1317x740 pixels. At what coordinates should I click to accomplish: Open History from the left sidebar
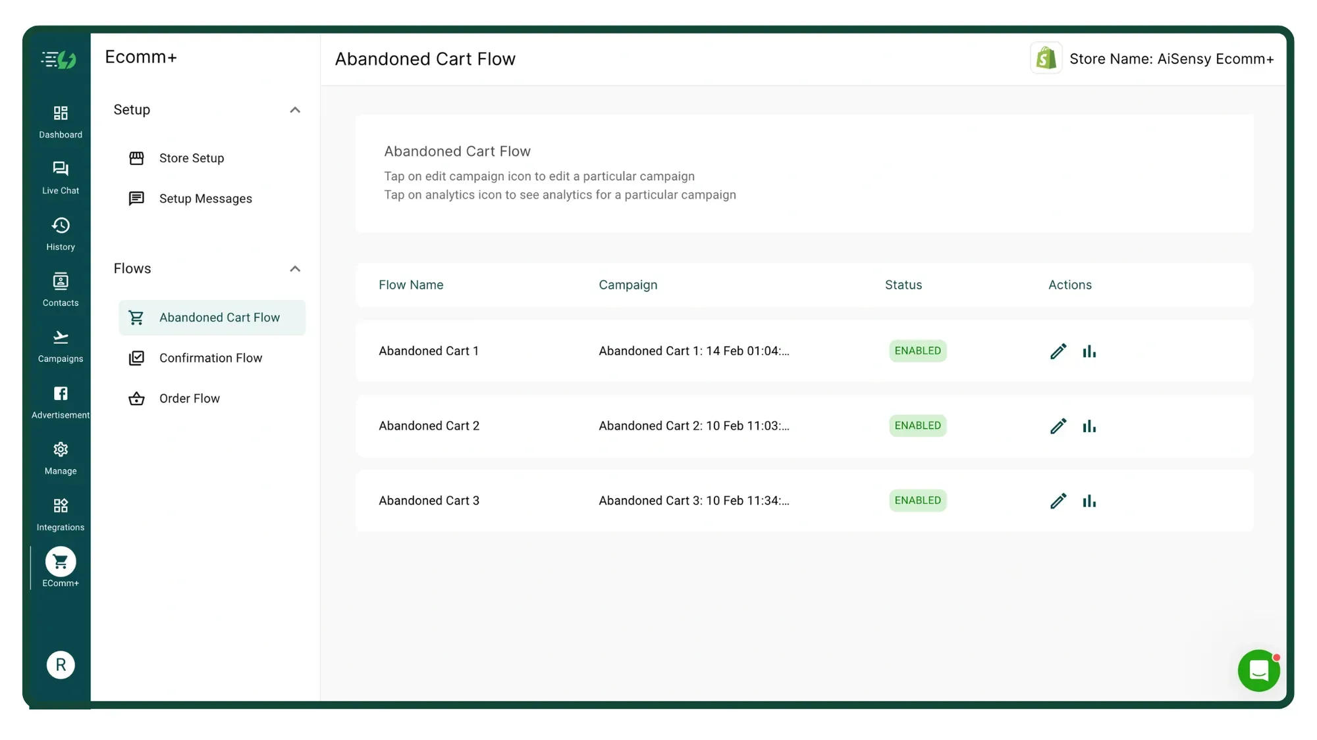pos(60,233)
